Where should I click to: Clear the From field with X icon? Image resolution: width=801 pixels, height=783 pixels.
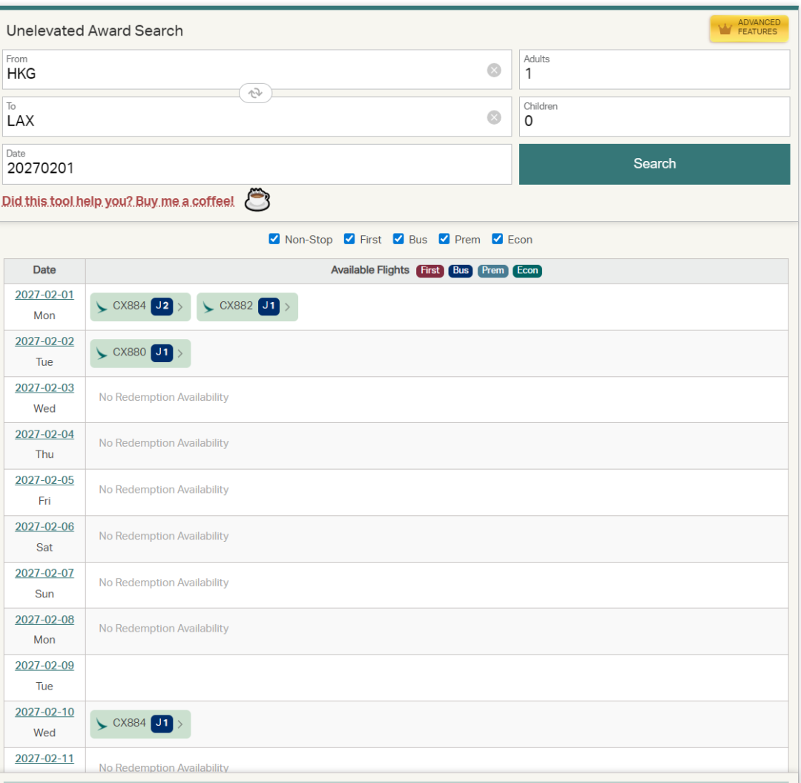pyautogui.click(x=494, y=71)
